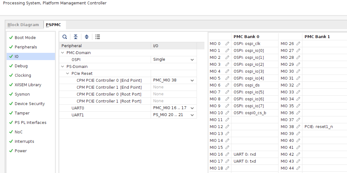Collapse the PCIe Reset group
This screenshot has height=173, width=347.
point(68,73)
